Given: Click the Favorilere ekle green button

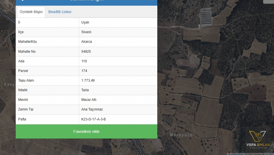Looking at the screenshot, I should tap(86, 132).
